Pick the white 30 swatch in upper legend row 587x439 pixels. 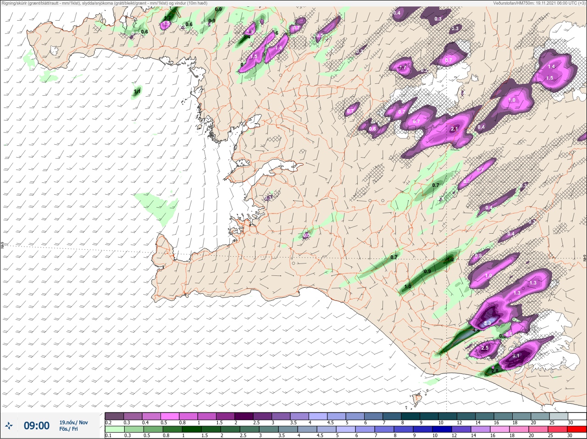[576, 416]
